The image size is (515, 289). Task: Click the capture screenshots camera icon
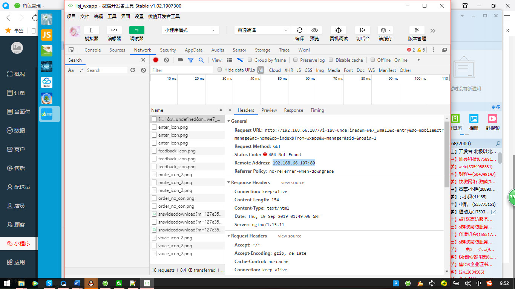180,60
